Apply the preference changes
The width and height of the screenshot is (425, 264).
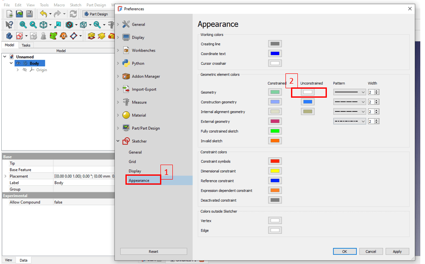tap(397, 251)
